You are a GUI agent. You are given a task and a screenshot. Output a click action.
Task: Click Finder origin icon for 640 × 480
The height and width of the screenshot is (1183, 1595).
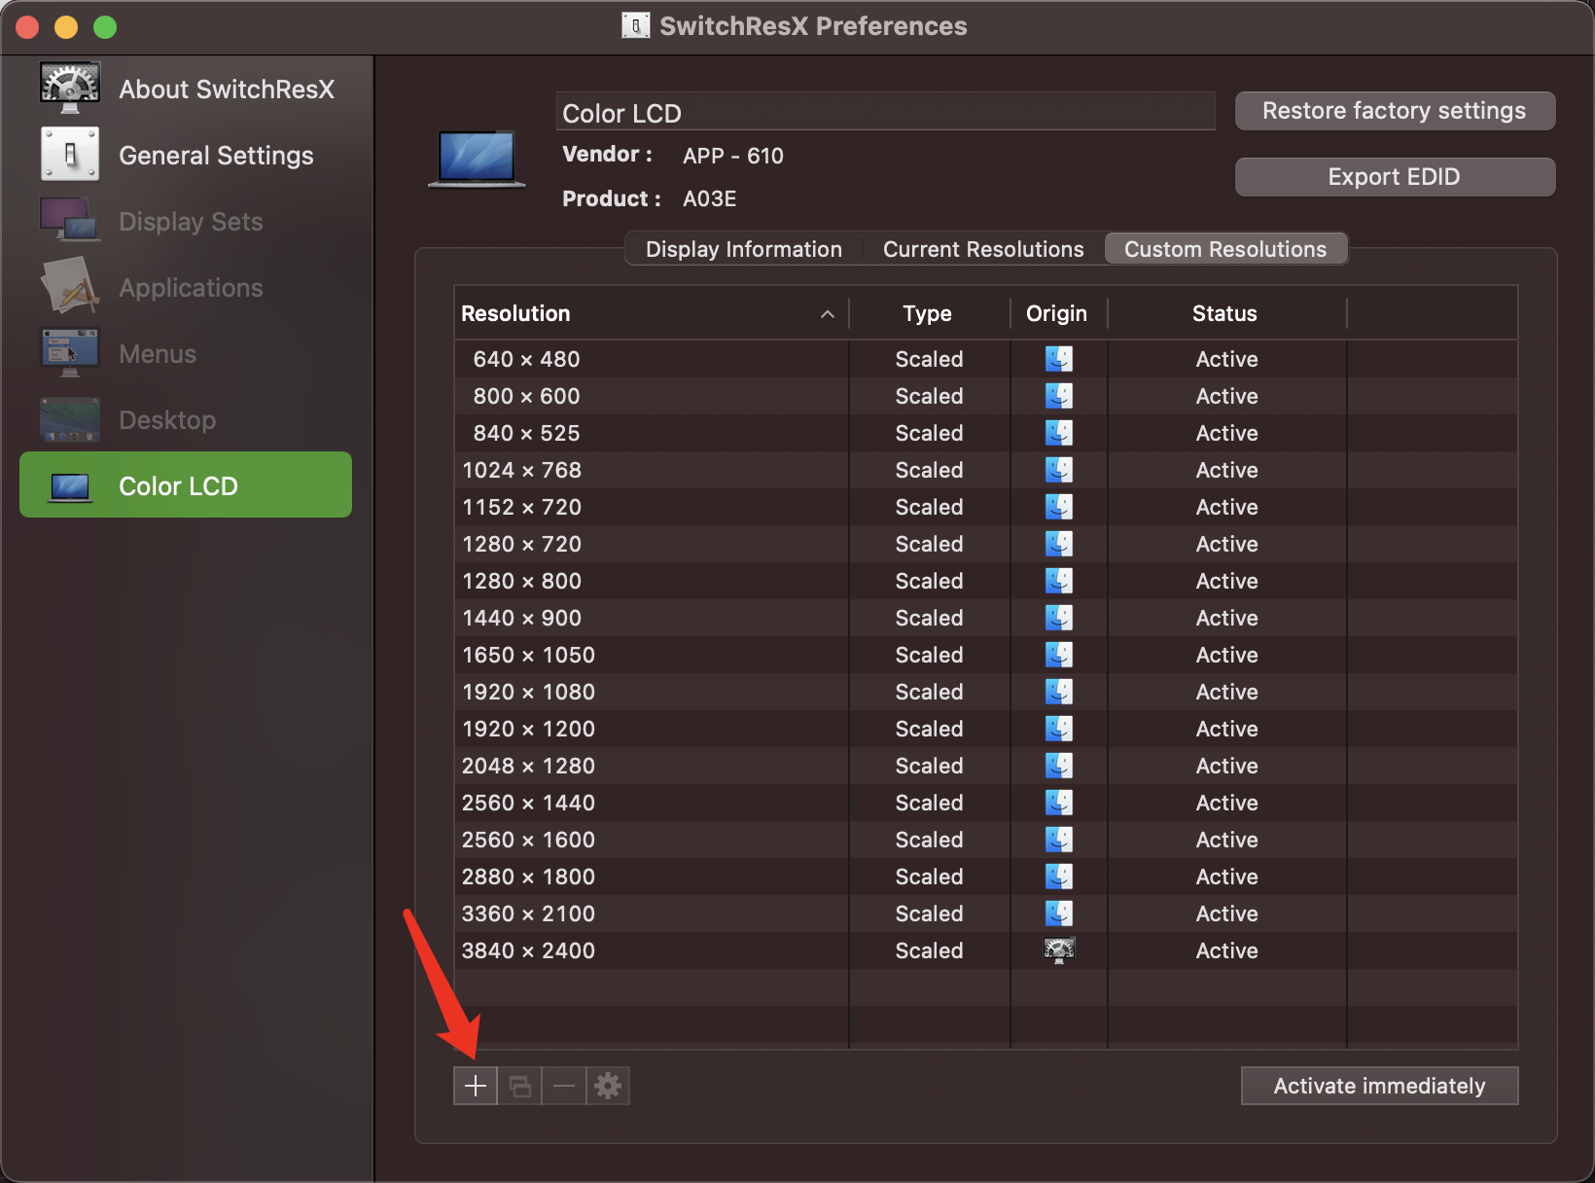pos(1059,359)
